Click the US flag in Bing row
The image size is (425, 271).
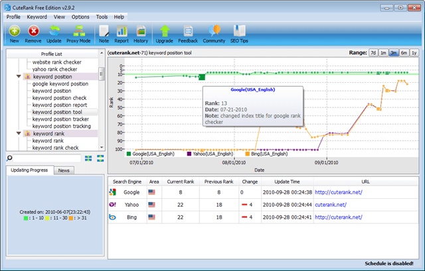[152, 217]
